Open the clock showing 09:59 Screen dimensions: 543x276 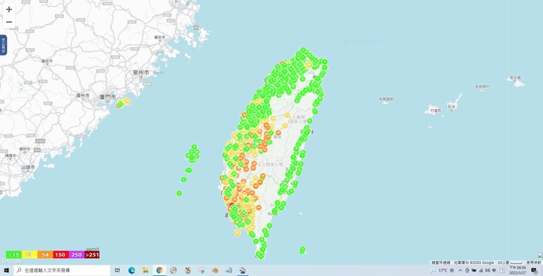tap(517, 270)
